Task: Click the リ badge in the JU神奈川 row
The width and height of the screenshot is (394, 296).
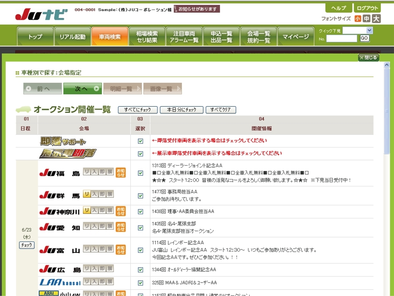Action: pyautogui.click(x=87, y=210)
